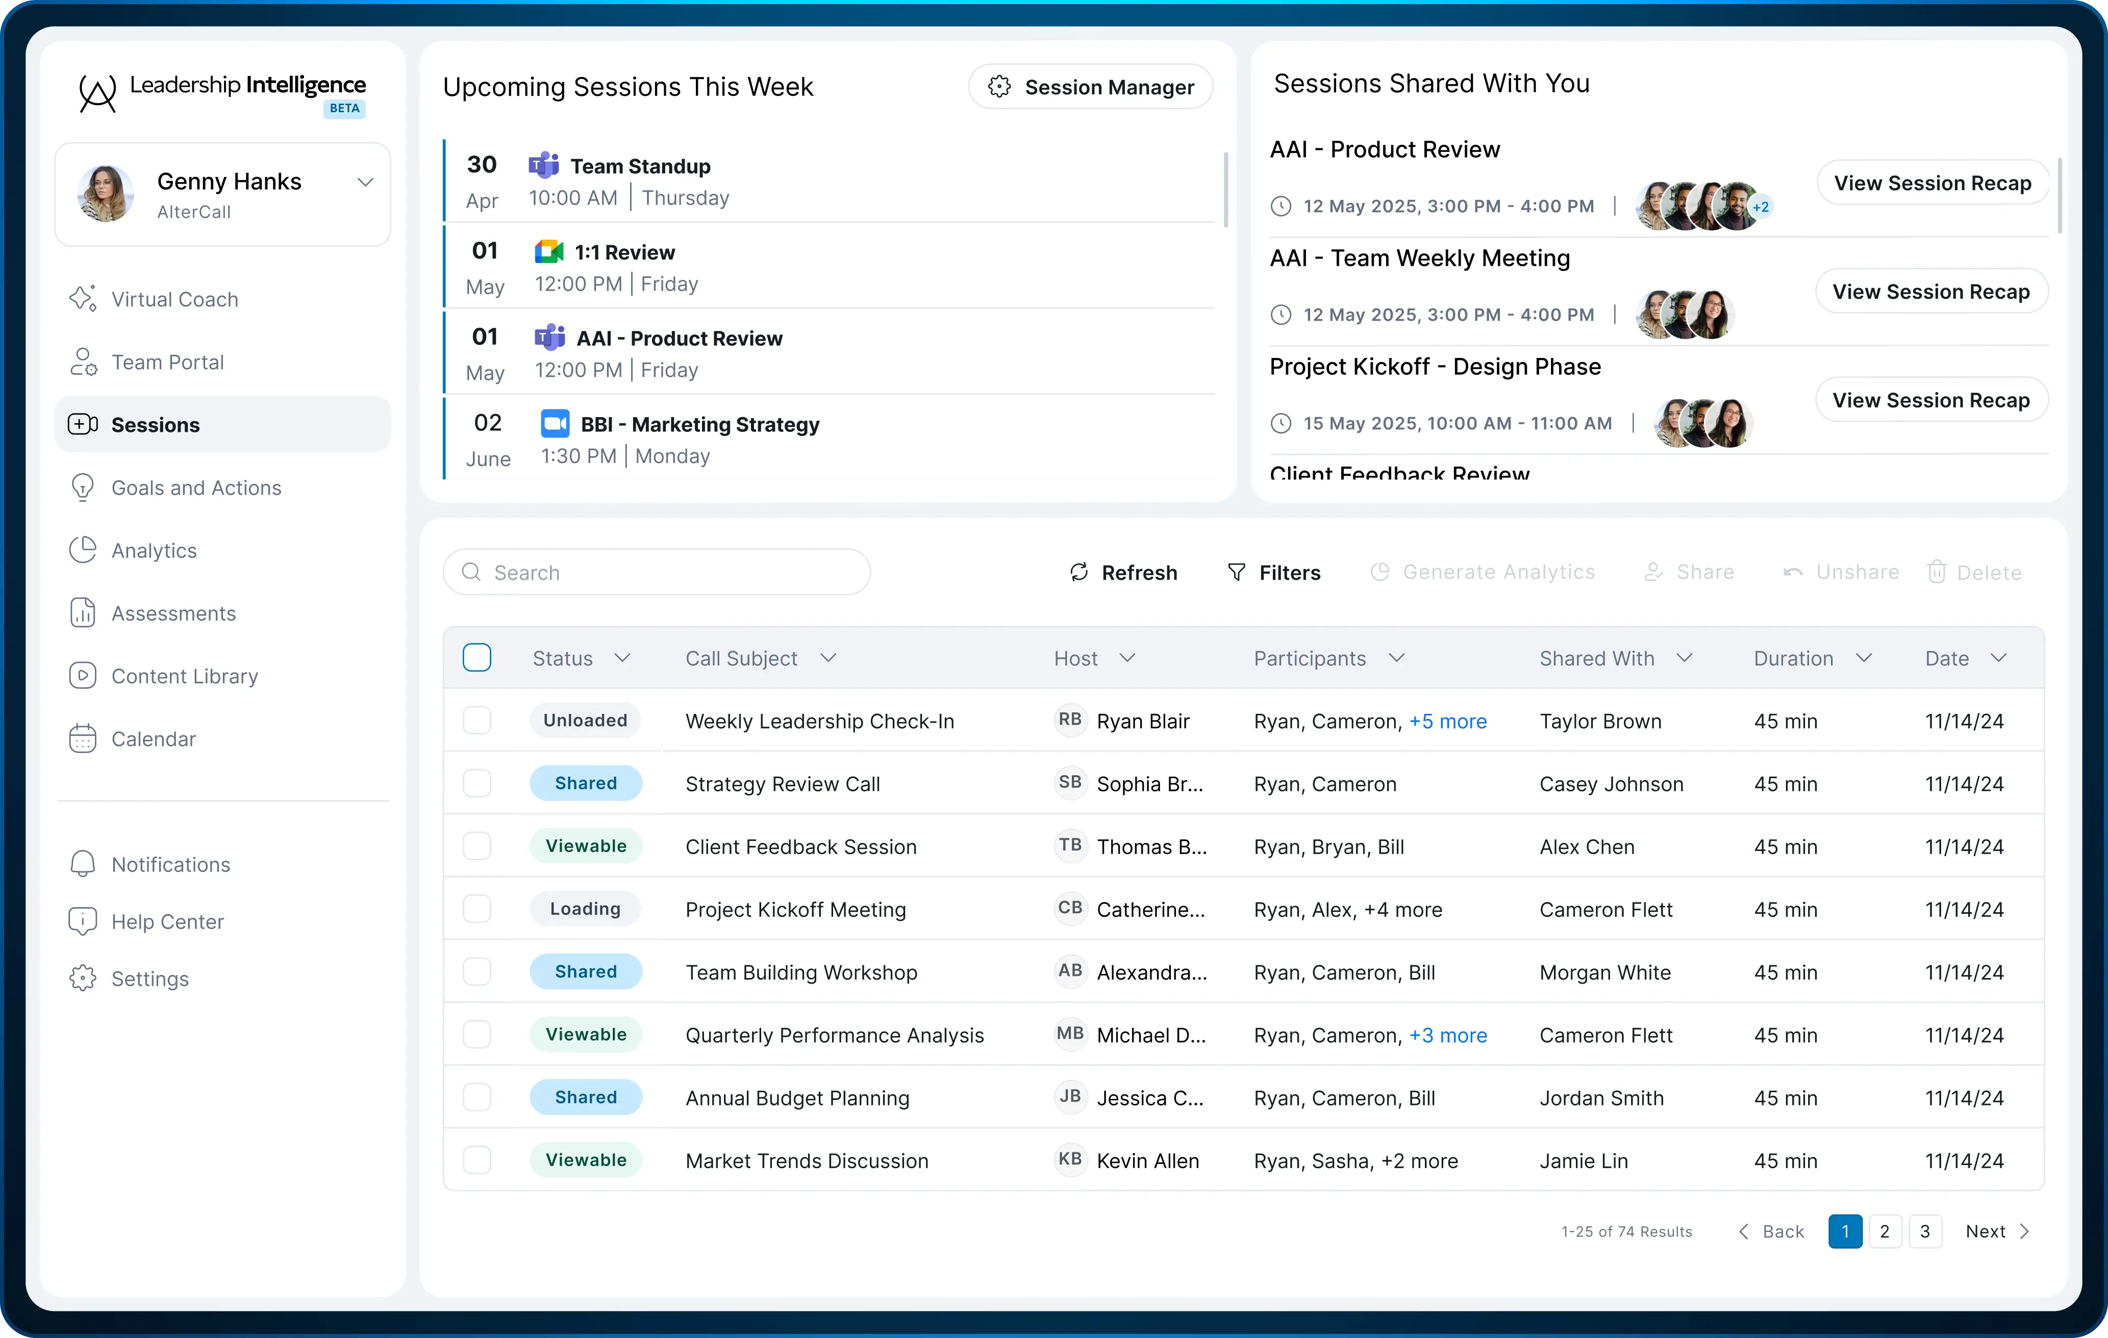The image size is (2108, 1338).
Task: Click the Virtual Coach sparkle icon
Action: [x=82, y=299]
